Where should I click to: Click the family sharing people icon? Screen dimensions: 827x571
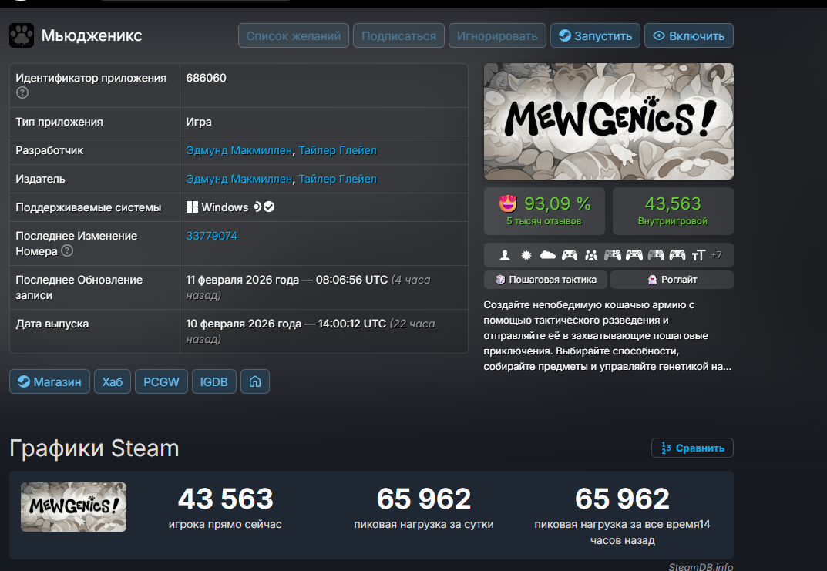[590, 256]
